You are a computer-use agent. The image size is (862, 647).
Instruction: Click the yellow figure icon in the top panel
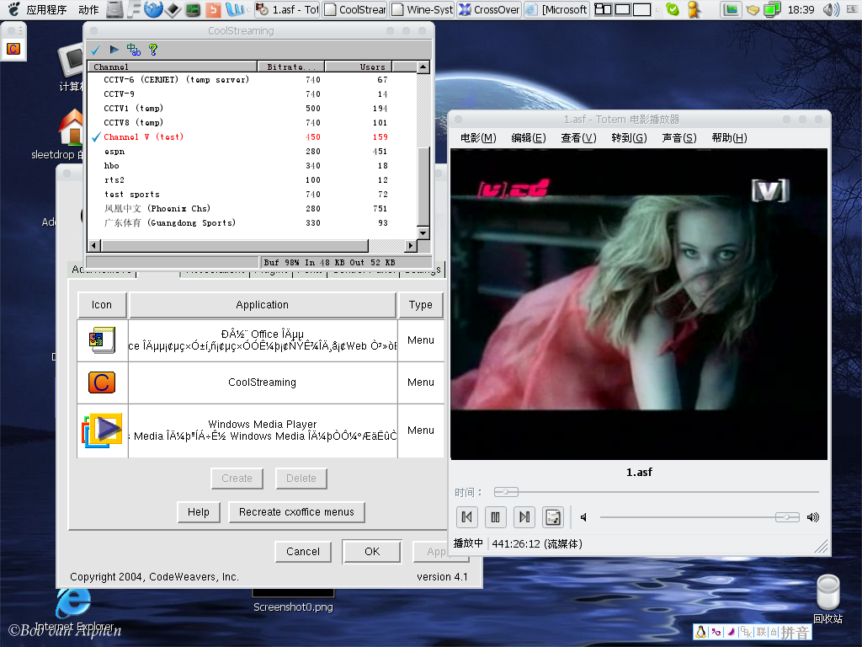tap(694, 9)
